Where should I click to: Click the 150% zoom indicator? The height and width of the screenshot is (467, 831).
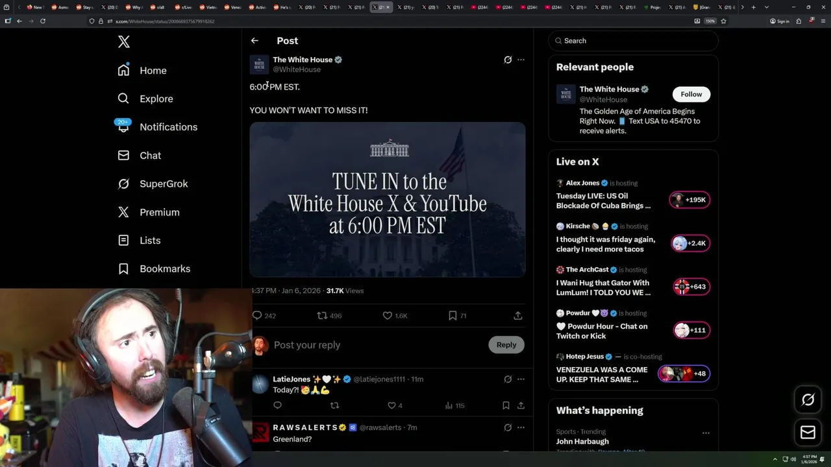tap(711, 21)
